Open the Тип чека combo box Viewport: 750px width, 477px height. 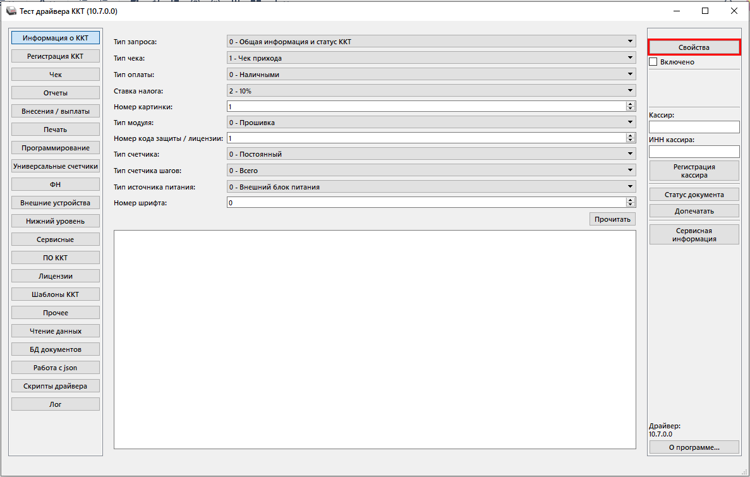(431, 58)
